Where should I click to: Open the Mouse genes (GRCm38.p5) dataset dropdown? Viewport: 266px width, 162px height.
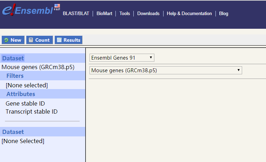tap(166, 70)
